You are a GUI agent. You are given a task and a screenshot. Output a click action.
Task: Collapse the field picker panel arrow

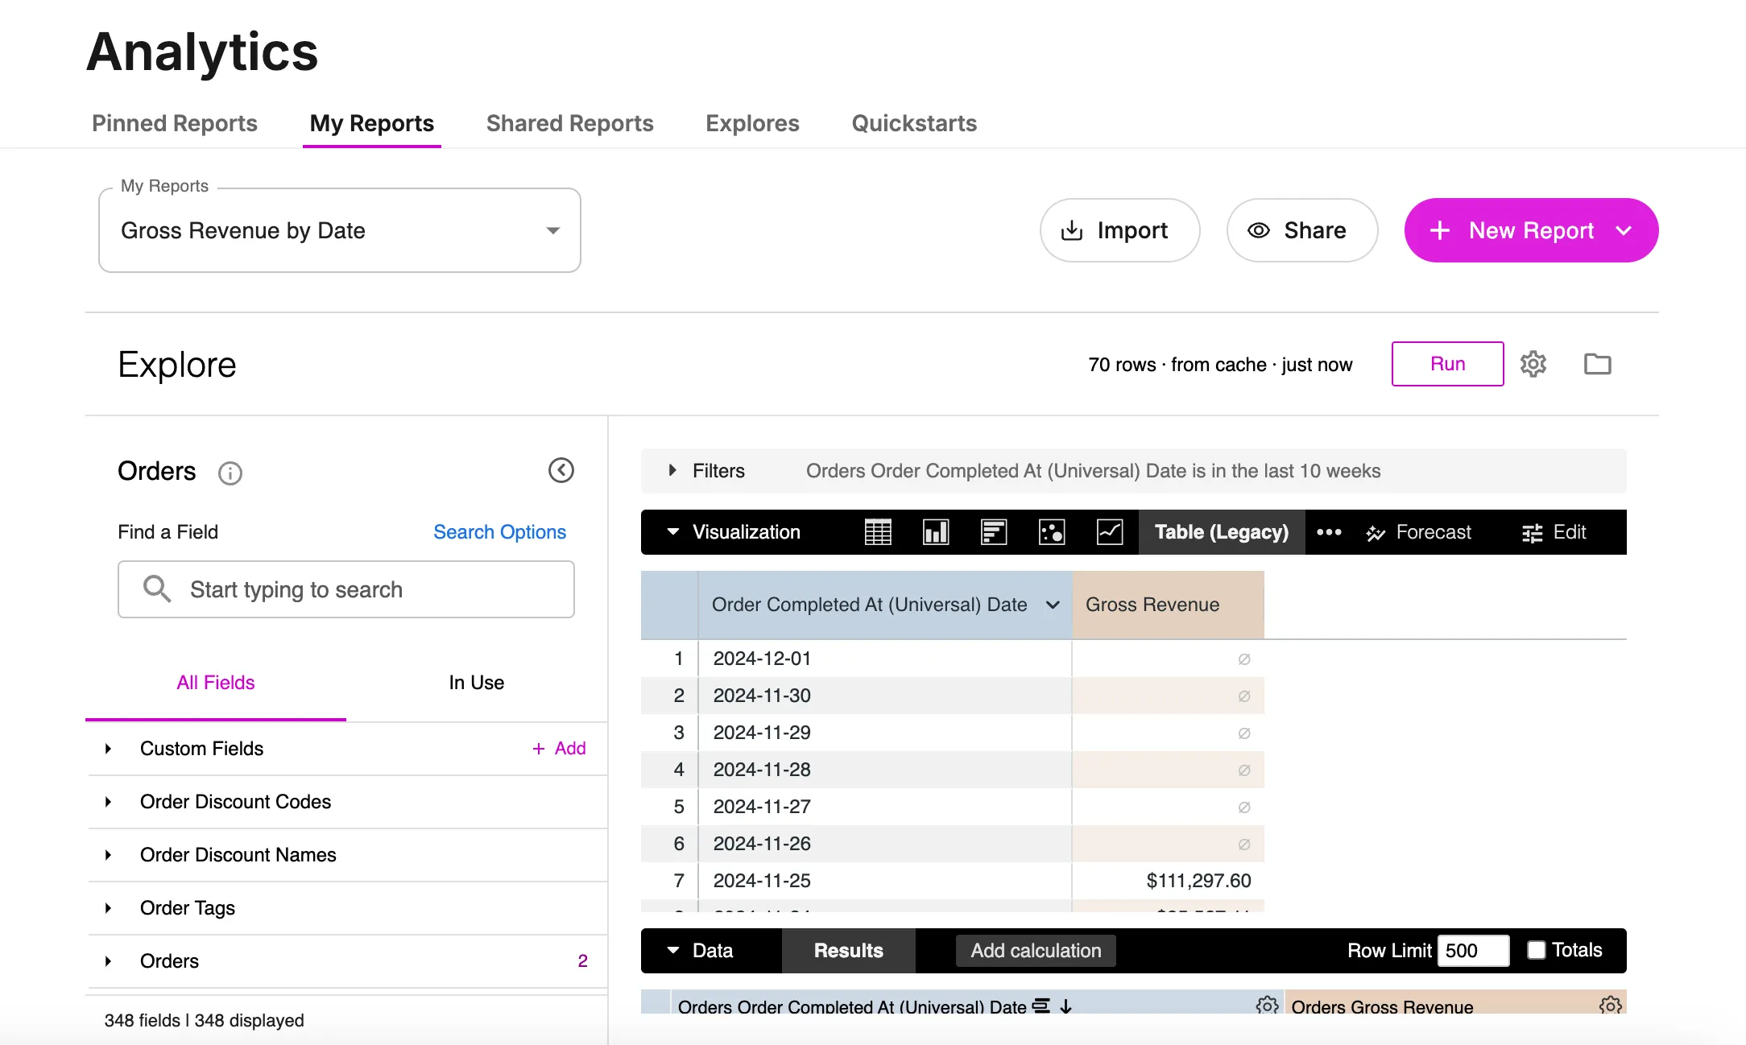561,470
